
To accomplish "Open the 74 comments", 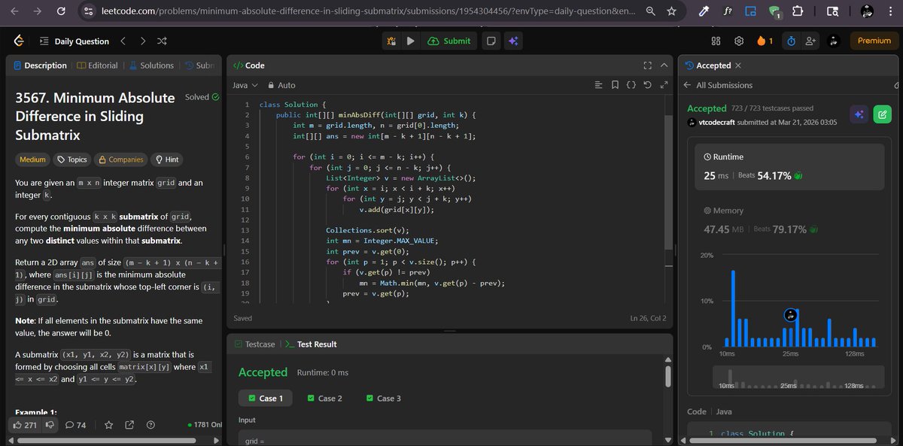I will pyautogui.click(x=77, y=425).
